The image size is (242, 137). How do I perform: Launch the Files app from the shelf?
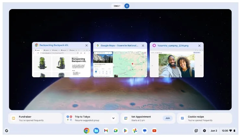[x=96, y=131]
